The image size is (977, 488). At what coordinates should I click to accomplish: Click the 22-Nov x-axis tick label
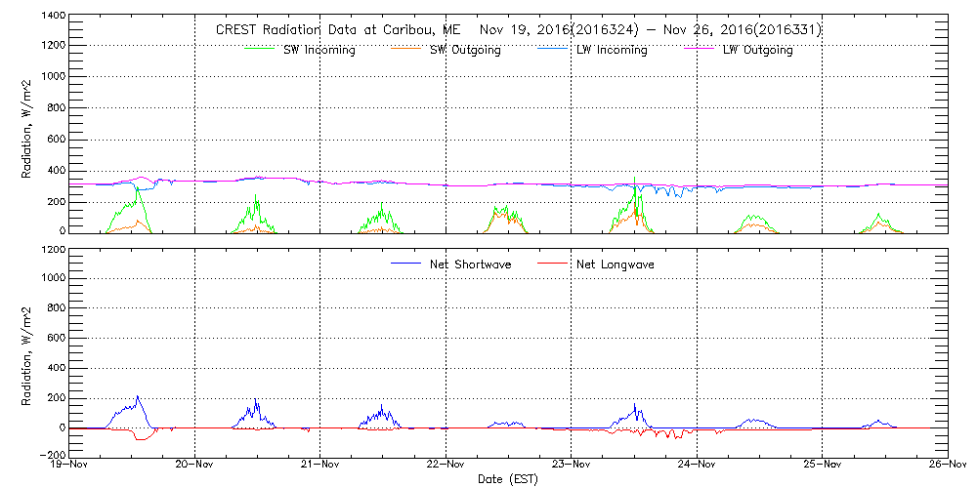click(x=446, y=466)
